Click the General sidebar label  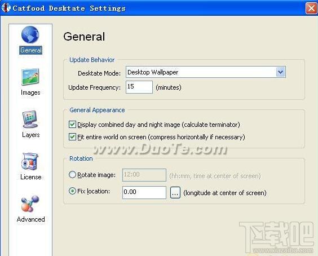31,50
